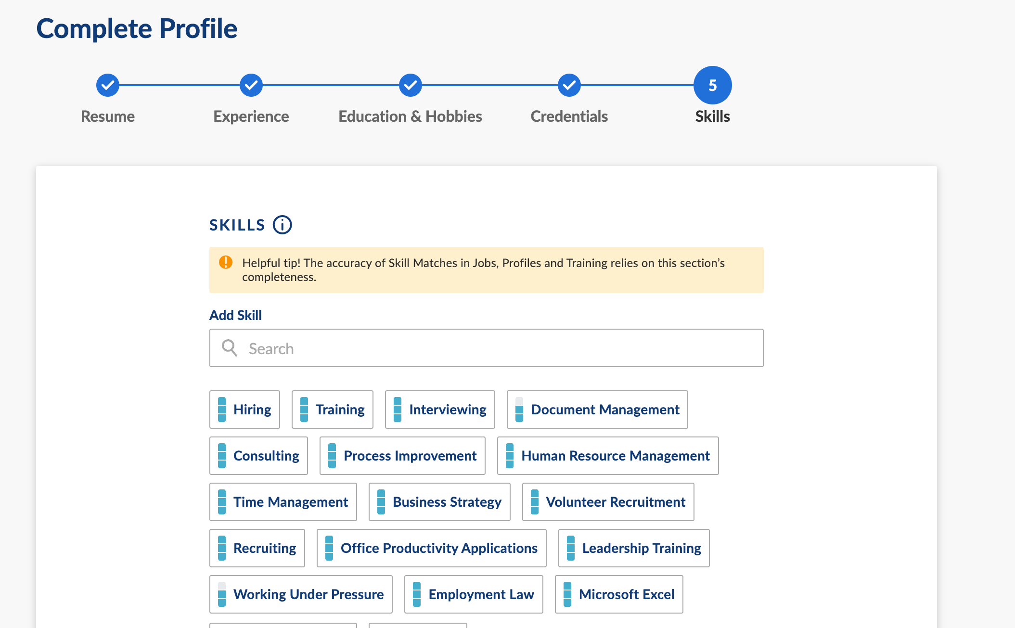Click the Resume step checkmark icon
The height and width of the screenshot is (628, 1015).
[108, 85]
